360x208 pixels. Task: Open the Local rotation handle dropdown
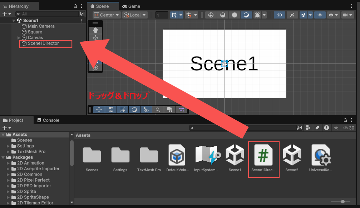click(135, 15)
